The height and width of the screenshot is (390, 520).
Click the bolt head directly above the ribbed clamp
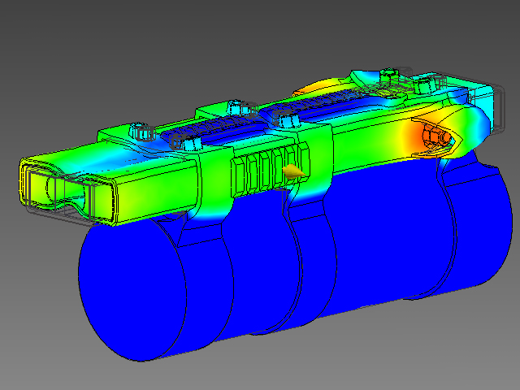click(x=286, y=121)
